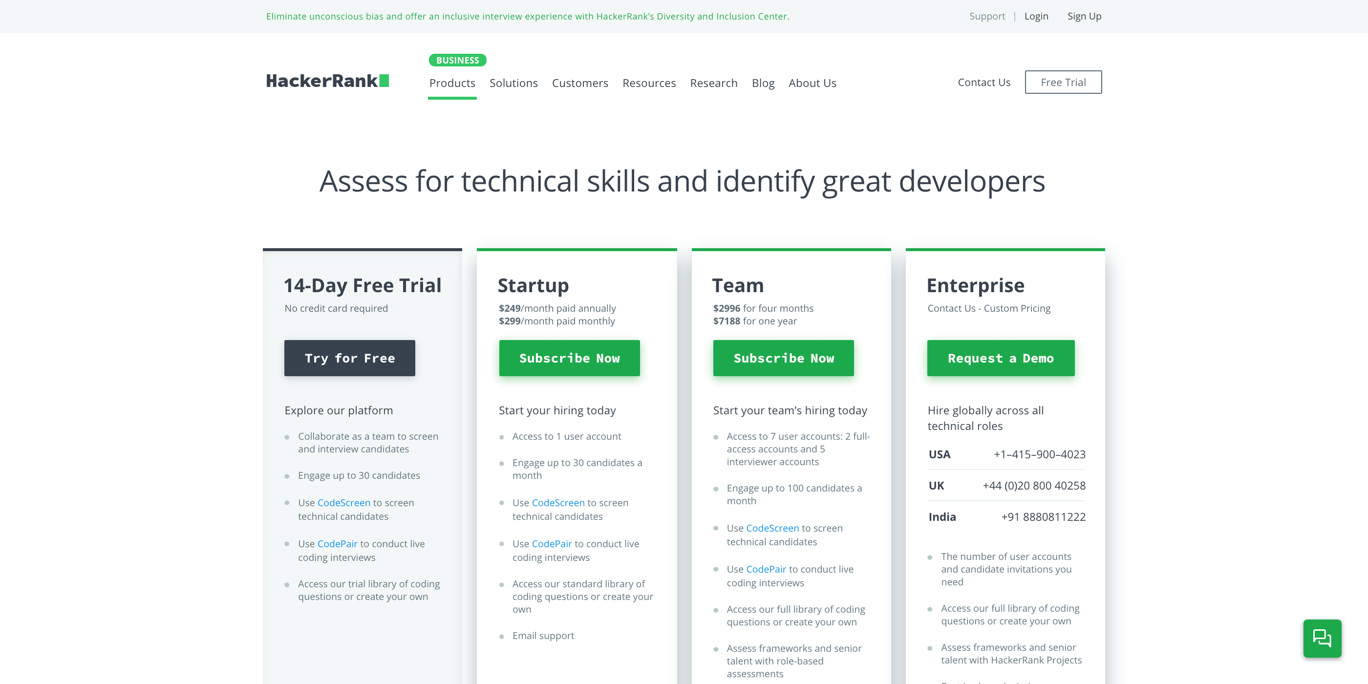Click 'Email support' in Startup list
This screenshot has height=684, width=1368.
pos(543,635)
